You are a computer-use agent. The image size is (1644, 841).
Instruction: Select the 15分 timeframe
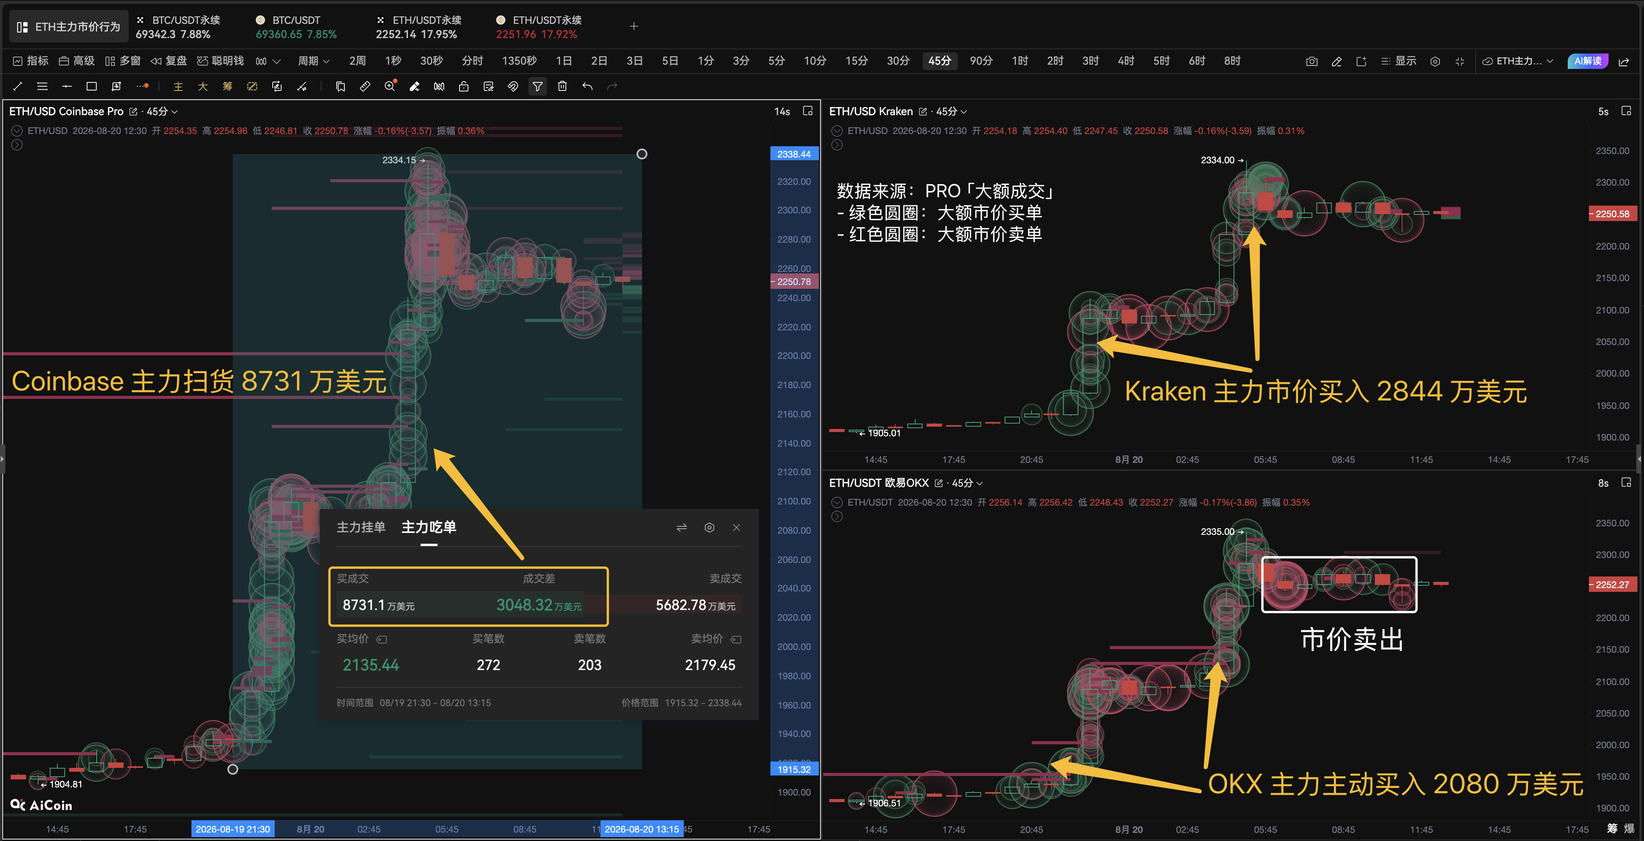(x=856, y=61)
